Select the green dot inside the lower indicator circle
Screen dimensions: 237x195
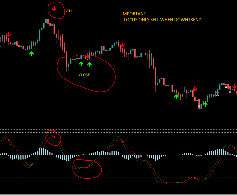pos(81,167)
